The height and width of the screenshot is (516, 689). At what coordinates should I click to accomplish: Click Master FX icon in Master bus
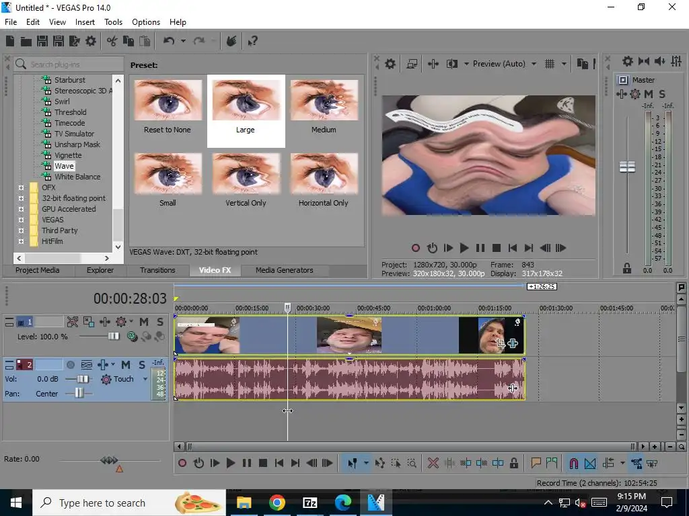click(x=621, y=94)
